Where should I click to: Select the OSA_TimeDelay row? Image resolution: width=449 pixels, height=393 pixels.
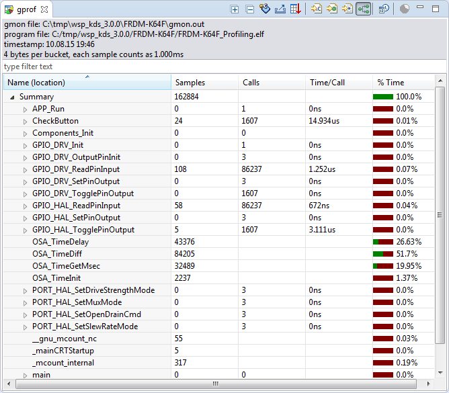coord(218,242)
